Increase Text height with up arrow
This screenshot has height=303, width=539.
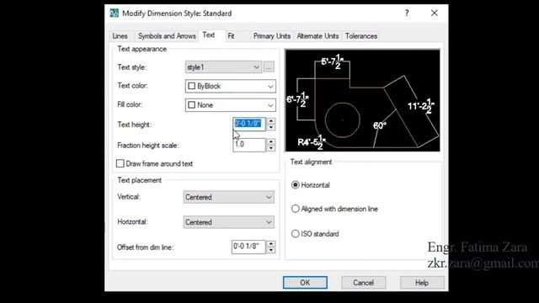click(x=271, y=121)
